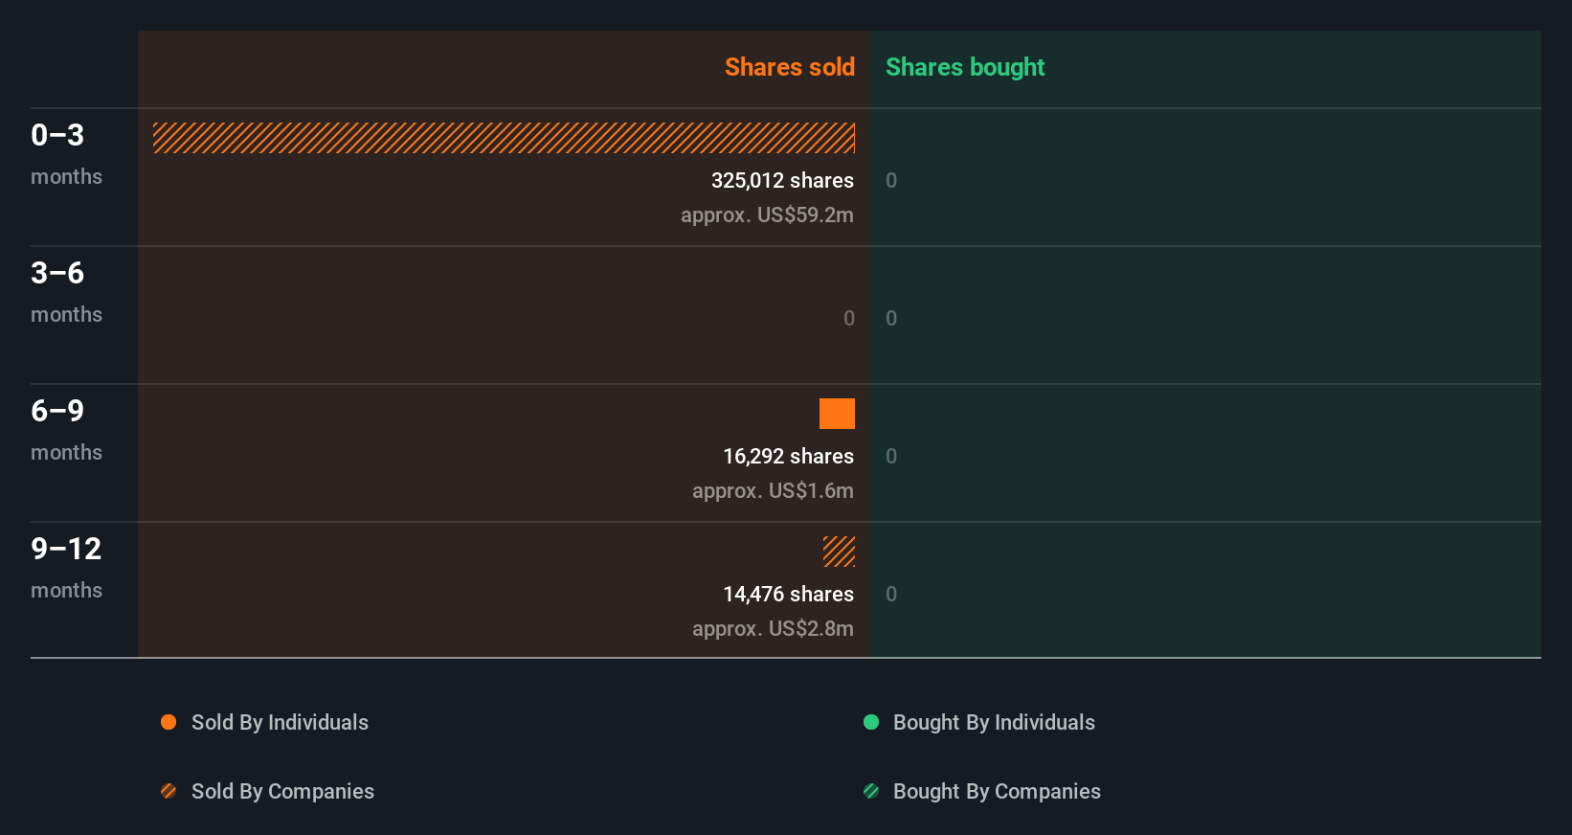Click the 3–6 months row label
The image size is (1572, 835).
point(66,291)
